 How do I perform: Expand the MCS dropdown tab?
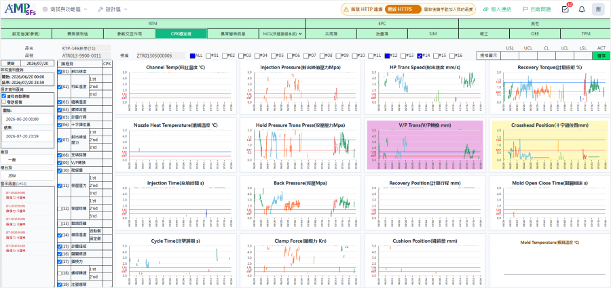coord(282,35)
